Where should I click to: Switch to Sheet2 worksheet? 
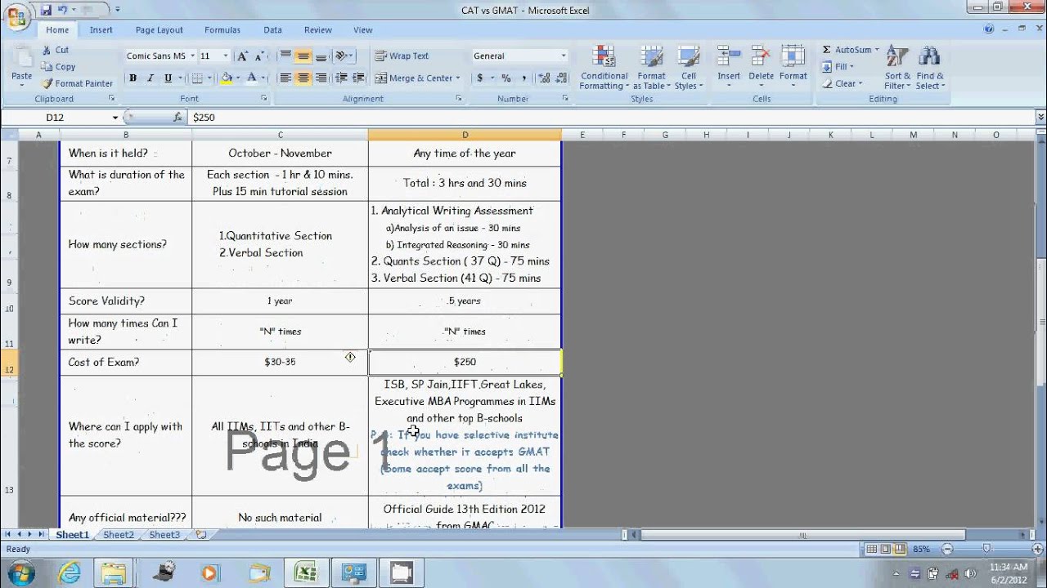(x=119, y=535)
